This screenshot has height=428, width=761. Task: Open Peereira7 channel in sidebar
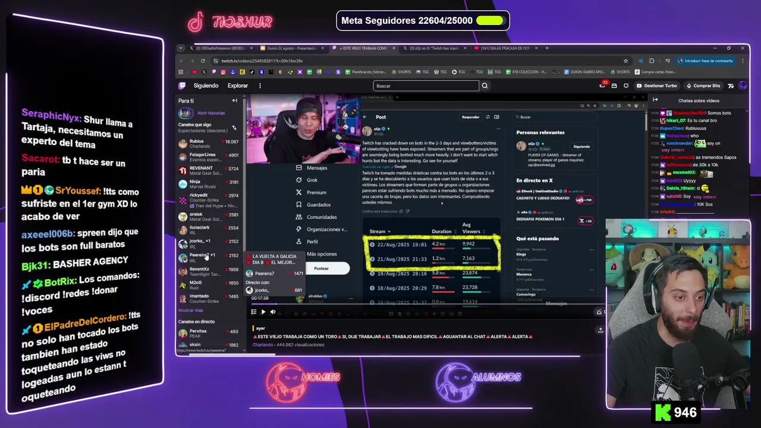pyautogui.click(x=209, y=257)
